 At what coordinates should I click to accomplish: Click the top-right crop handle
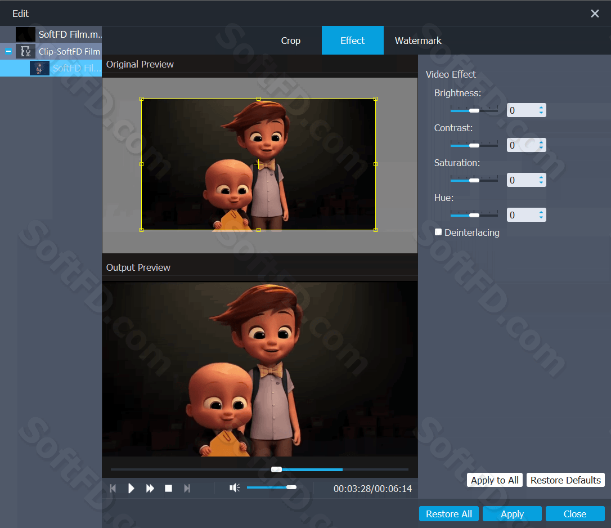coord(375,99)
